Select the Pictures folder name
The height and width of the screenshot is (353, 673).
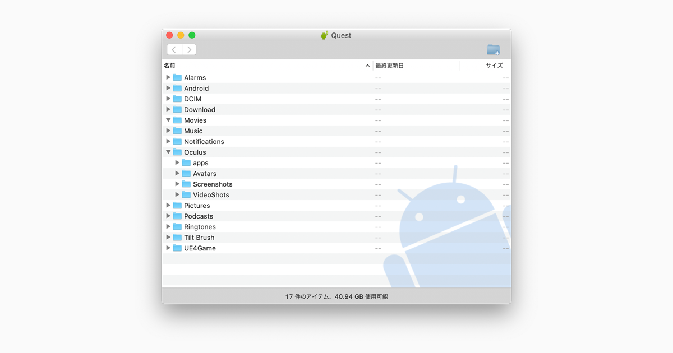tap(197, 206)
